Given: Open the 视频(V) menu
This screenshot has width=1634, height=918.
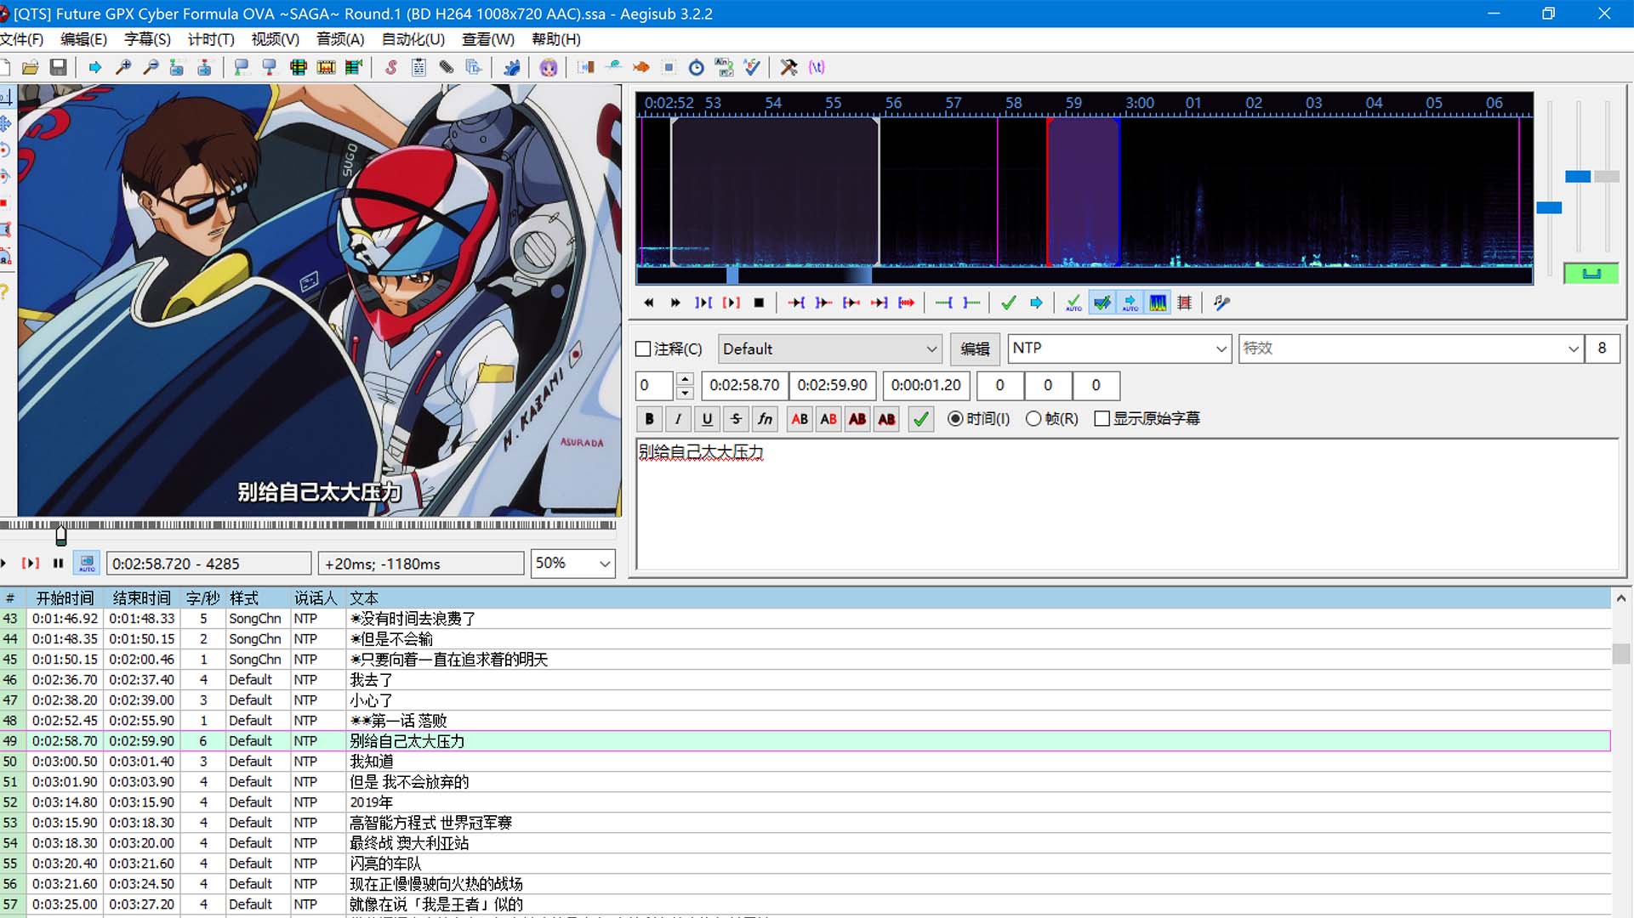Looking at the screenshot, I should (x=275, y=40).
